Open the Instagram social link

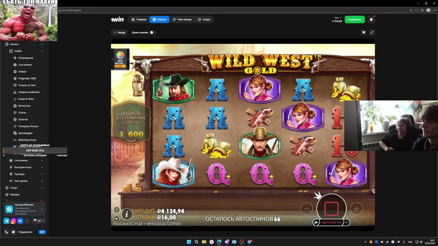pos(13,221)
